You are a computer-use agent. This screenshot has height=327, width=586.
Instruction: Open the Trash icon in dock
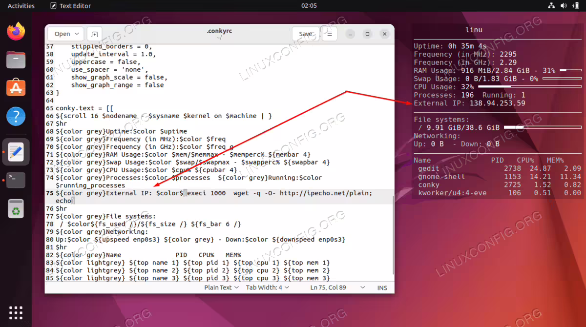click(x=16, y=208)
